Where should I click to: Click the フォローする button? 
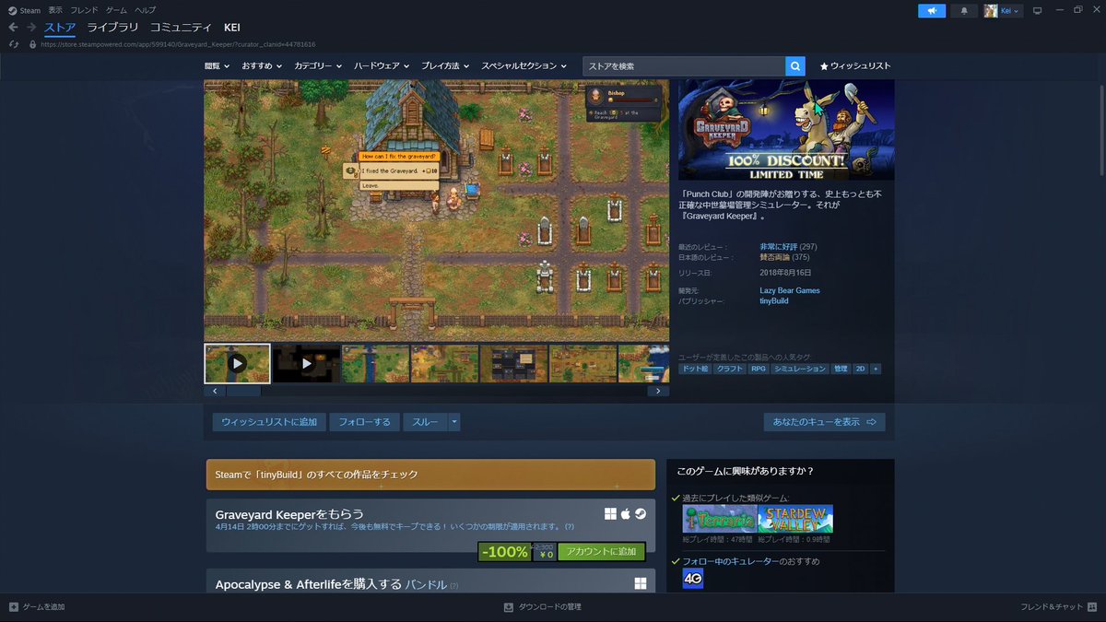click(364, 422)
